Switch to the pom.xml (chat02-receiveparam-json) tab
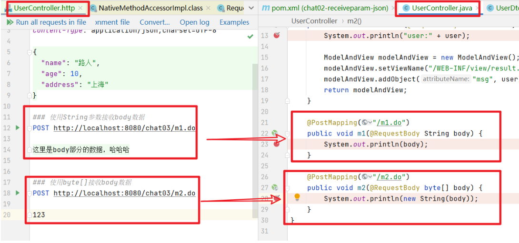Viewport: 519px width, 243px height. pyautogui.click(x=326, y=8)
